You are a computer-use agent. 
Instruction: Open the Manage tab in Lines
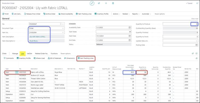click(15, 54)
